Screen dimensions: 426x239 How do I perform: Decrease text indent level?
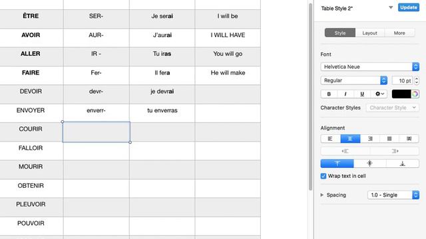click(345, 151)
